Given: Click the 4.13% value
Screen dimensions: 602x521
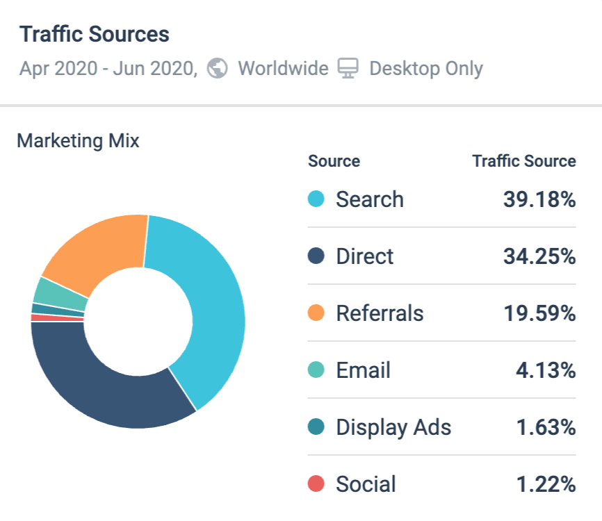Looking at the screenshot, I should 546,370.
